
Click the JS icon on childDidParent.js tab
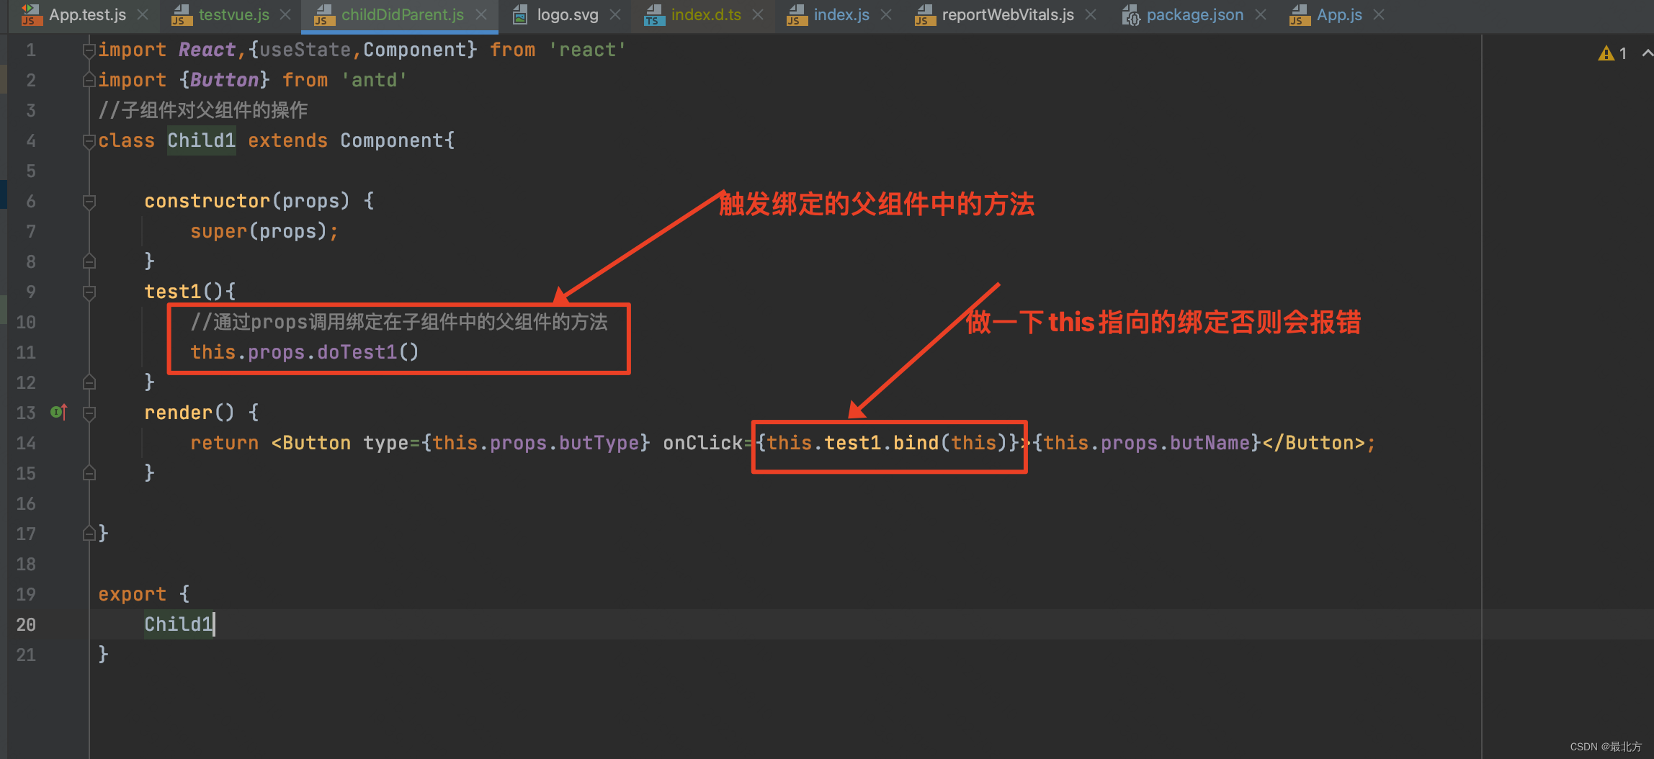324,14
